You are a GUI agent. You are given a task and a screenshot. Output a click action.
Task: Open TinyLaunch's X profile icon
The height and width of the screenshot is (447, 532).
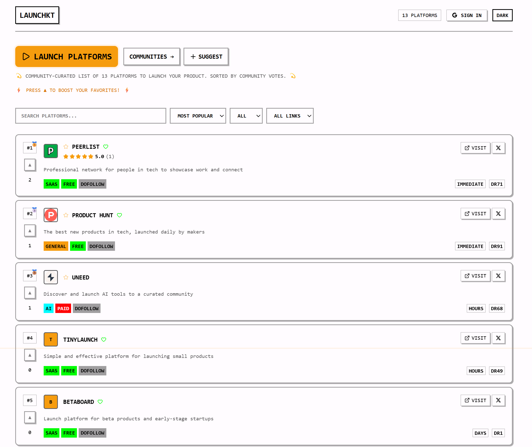498,338
